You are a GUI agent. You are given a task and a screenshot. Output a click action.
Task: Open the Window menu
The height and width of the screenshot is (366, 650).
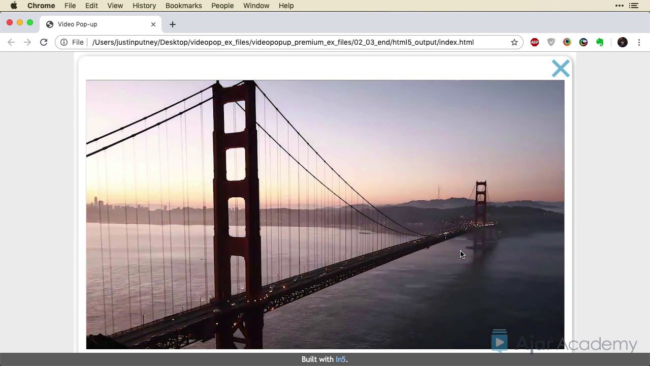[256, 6]
